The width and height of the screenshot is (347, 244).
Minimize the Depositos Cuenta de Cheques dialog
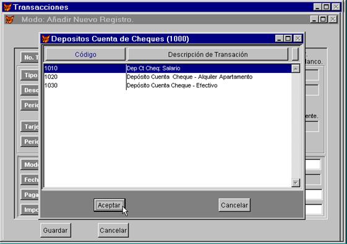pyautogui.click(x=279, y=39)
